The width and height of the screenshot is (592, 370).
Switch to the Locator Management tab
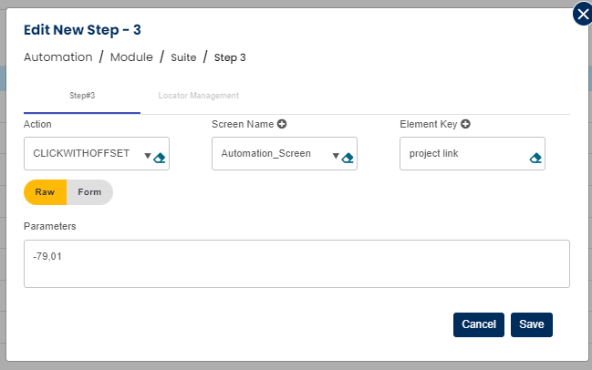click(198, 95)
